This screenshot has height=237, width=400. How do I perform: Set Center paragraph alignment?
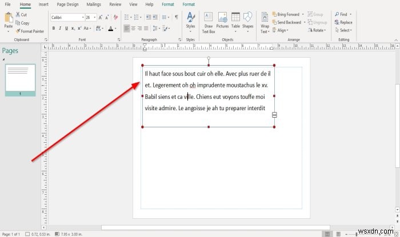pyautogui.click(x=133, y=29)
